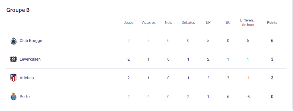Open the Atlético team link
Image resolution: width=293 pixels, height=111 pixels.
click(27, 78)
